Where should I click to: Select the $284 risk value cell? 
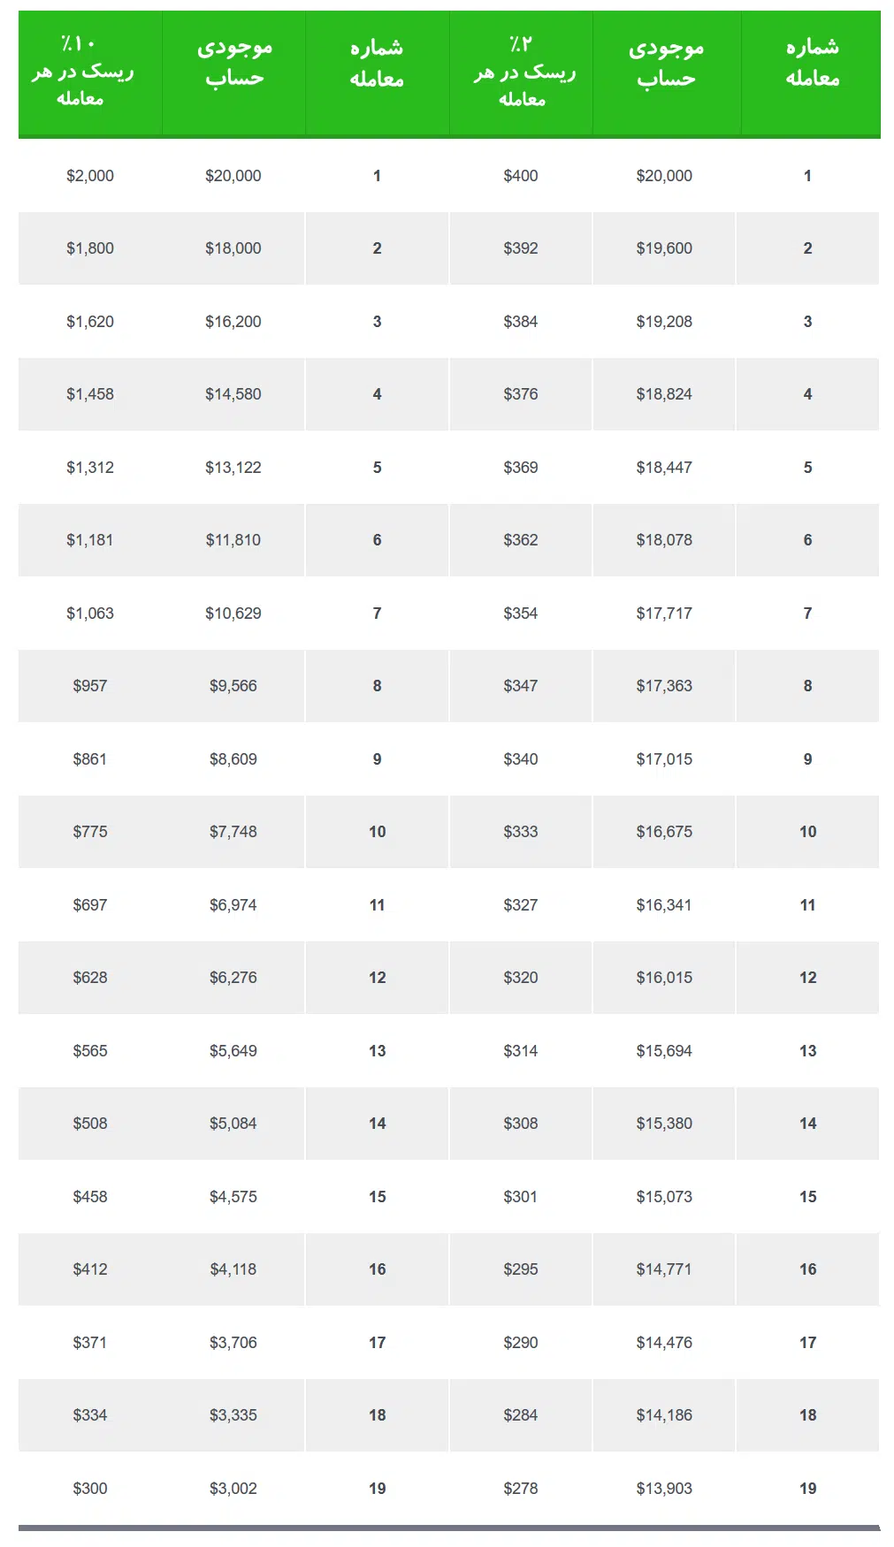521,1415
